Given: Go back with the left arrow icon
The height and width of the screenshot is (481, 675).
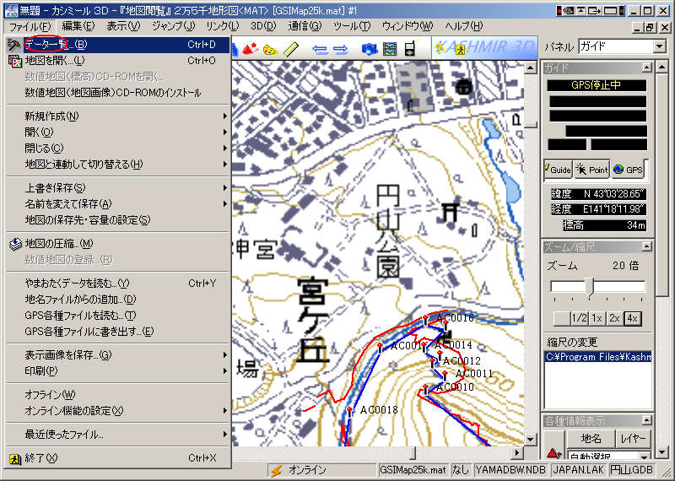Looking at the screenshot, I should pyautogui.click(x=320, y=50).
